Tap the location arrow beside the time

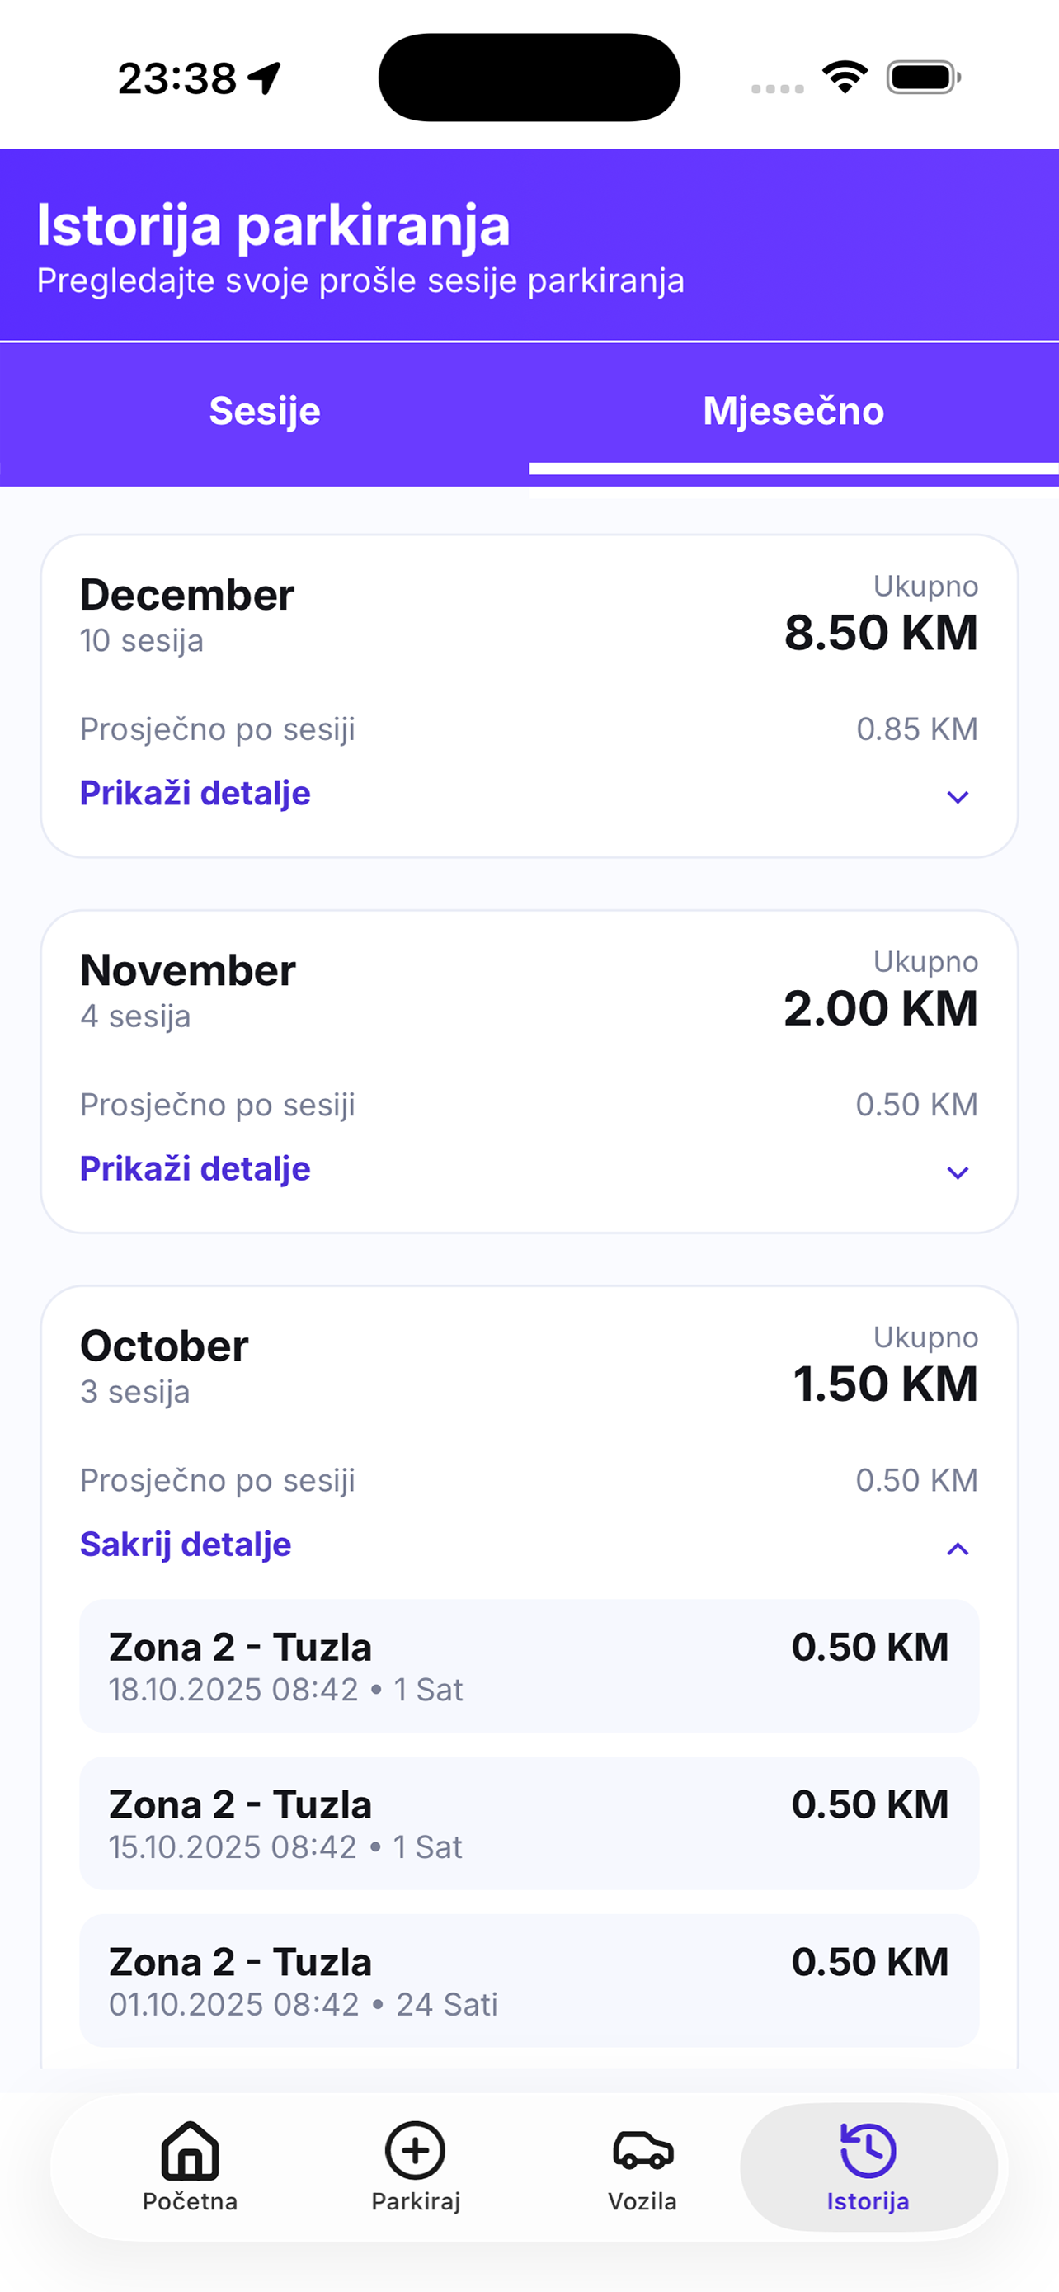[x=264, y=78]
